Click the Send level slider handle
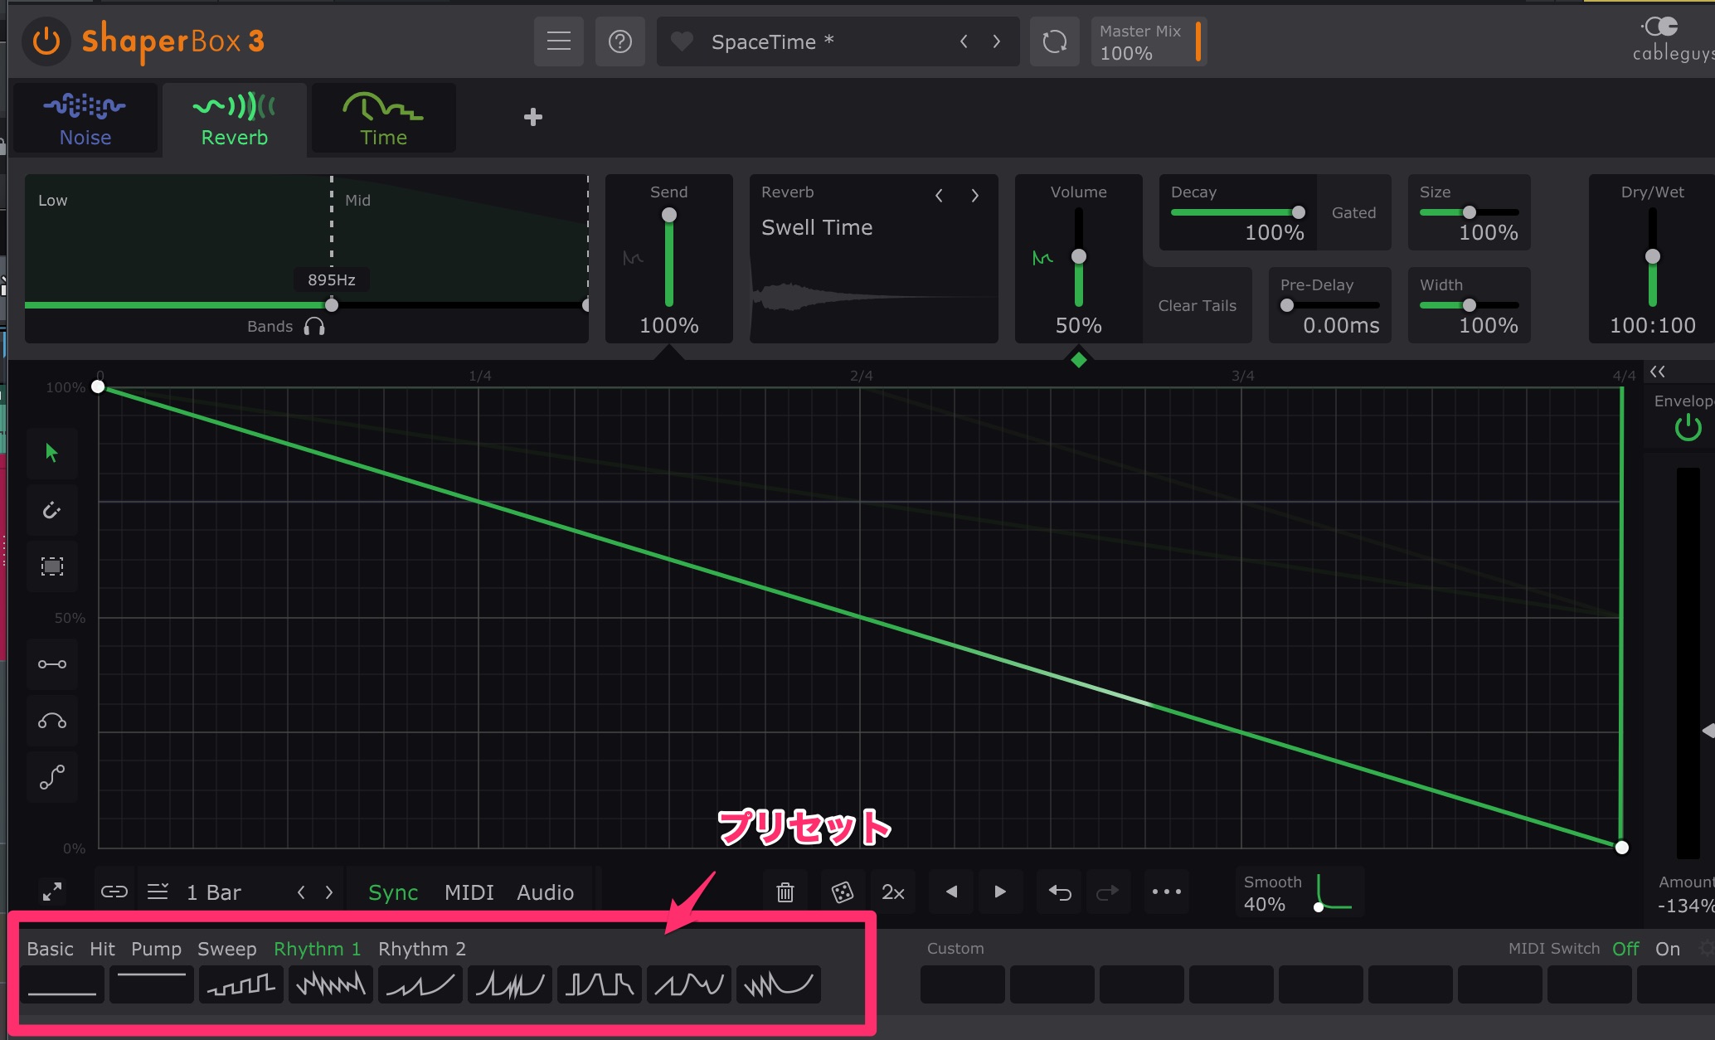 (x=668, y=216)
